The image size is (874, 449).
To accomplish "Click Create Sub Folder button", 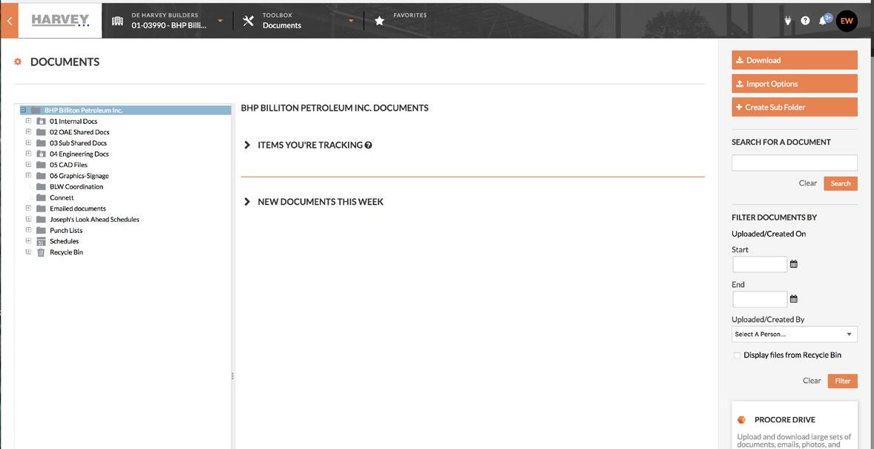I will (795, 107).
